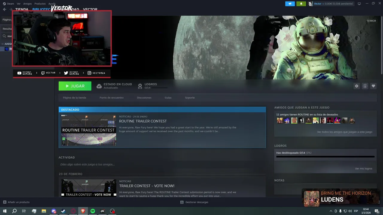Click the library search magnifier icon
The height and width of the screenshot is (215, 383).
[4, 36]
